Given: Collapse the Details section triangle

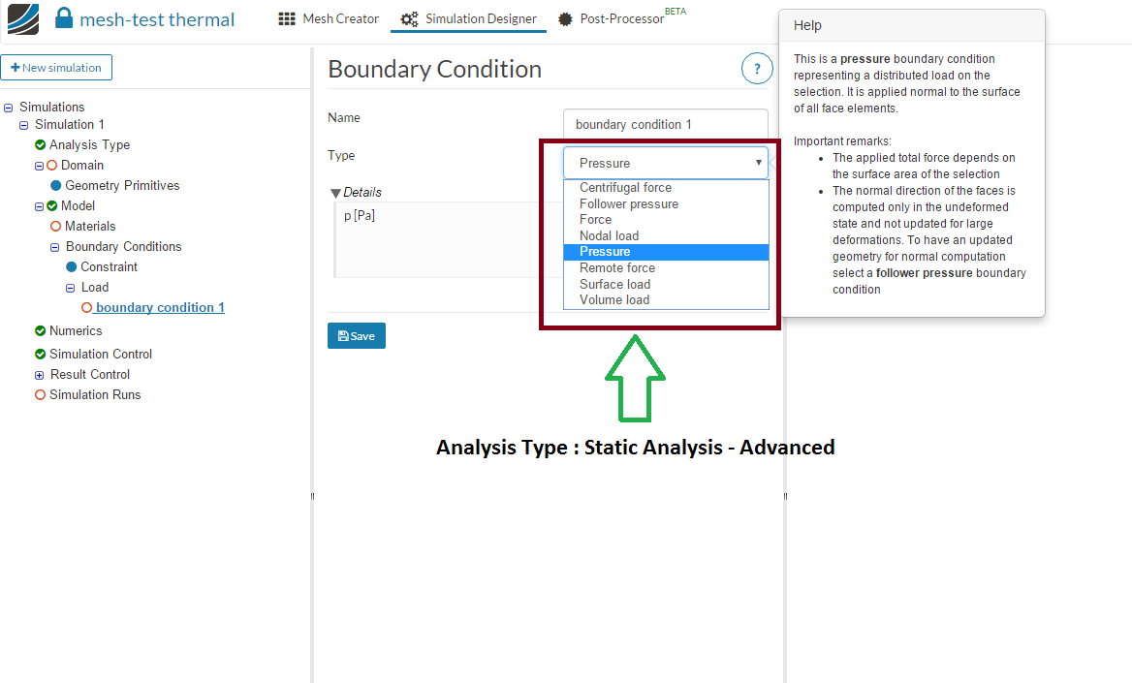Looking at the screenshot, I should pyautogui.click(x=335, y=193).
